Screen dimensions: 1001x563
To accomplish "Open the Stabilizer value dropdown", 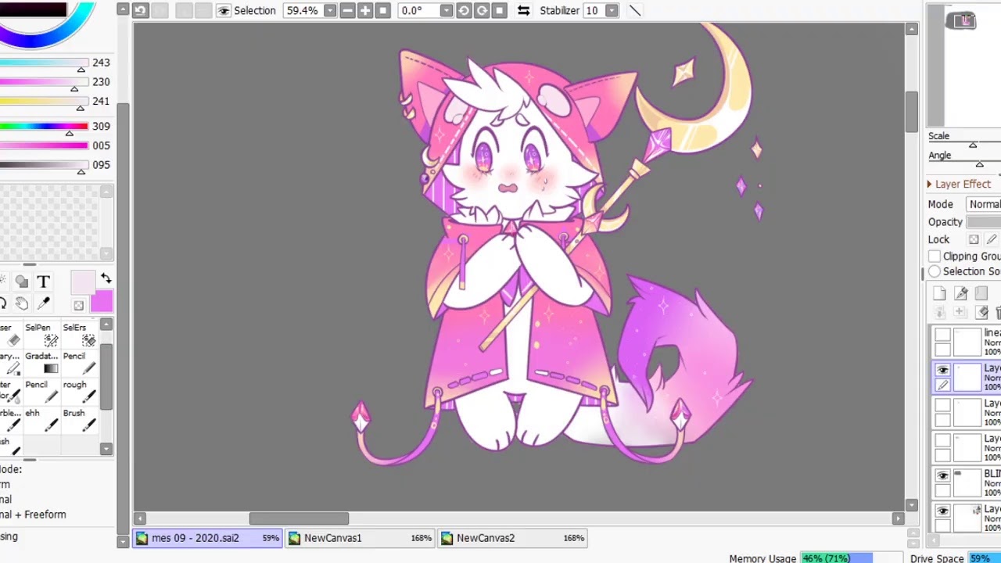I will (612, 10).
